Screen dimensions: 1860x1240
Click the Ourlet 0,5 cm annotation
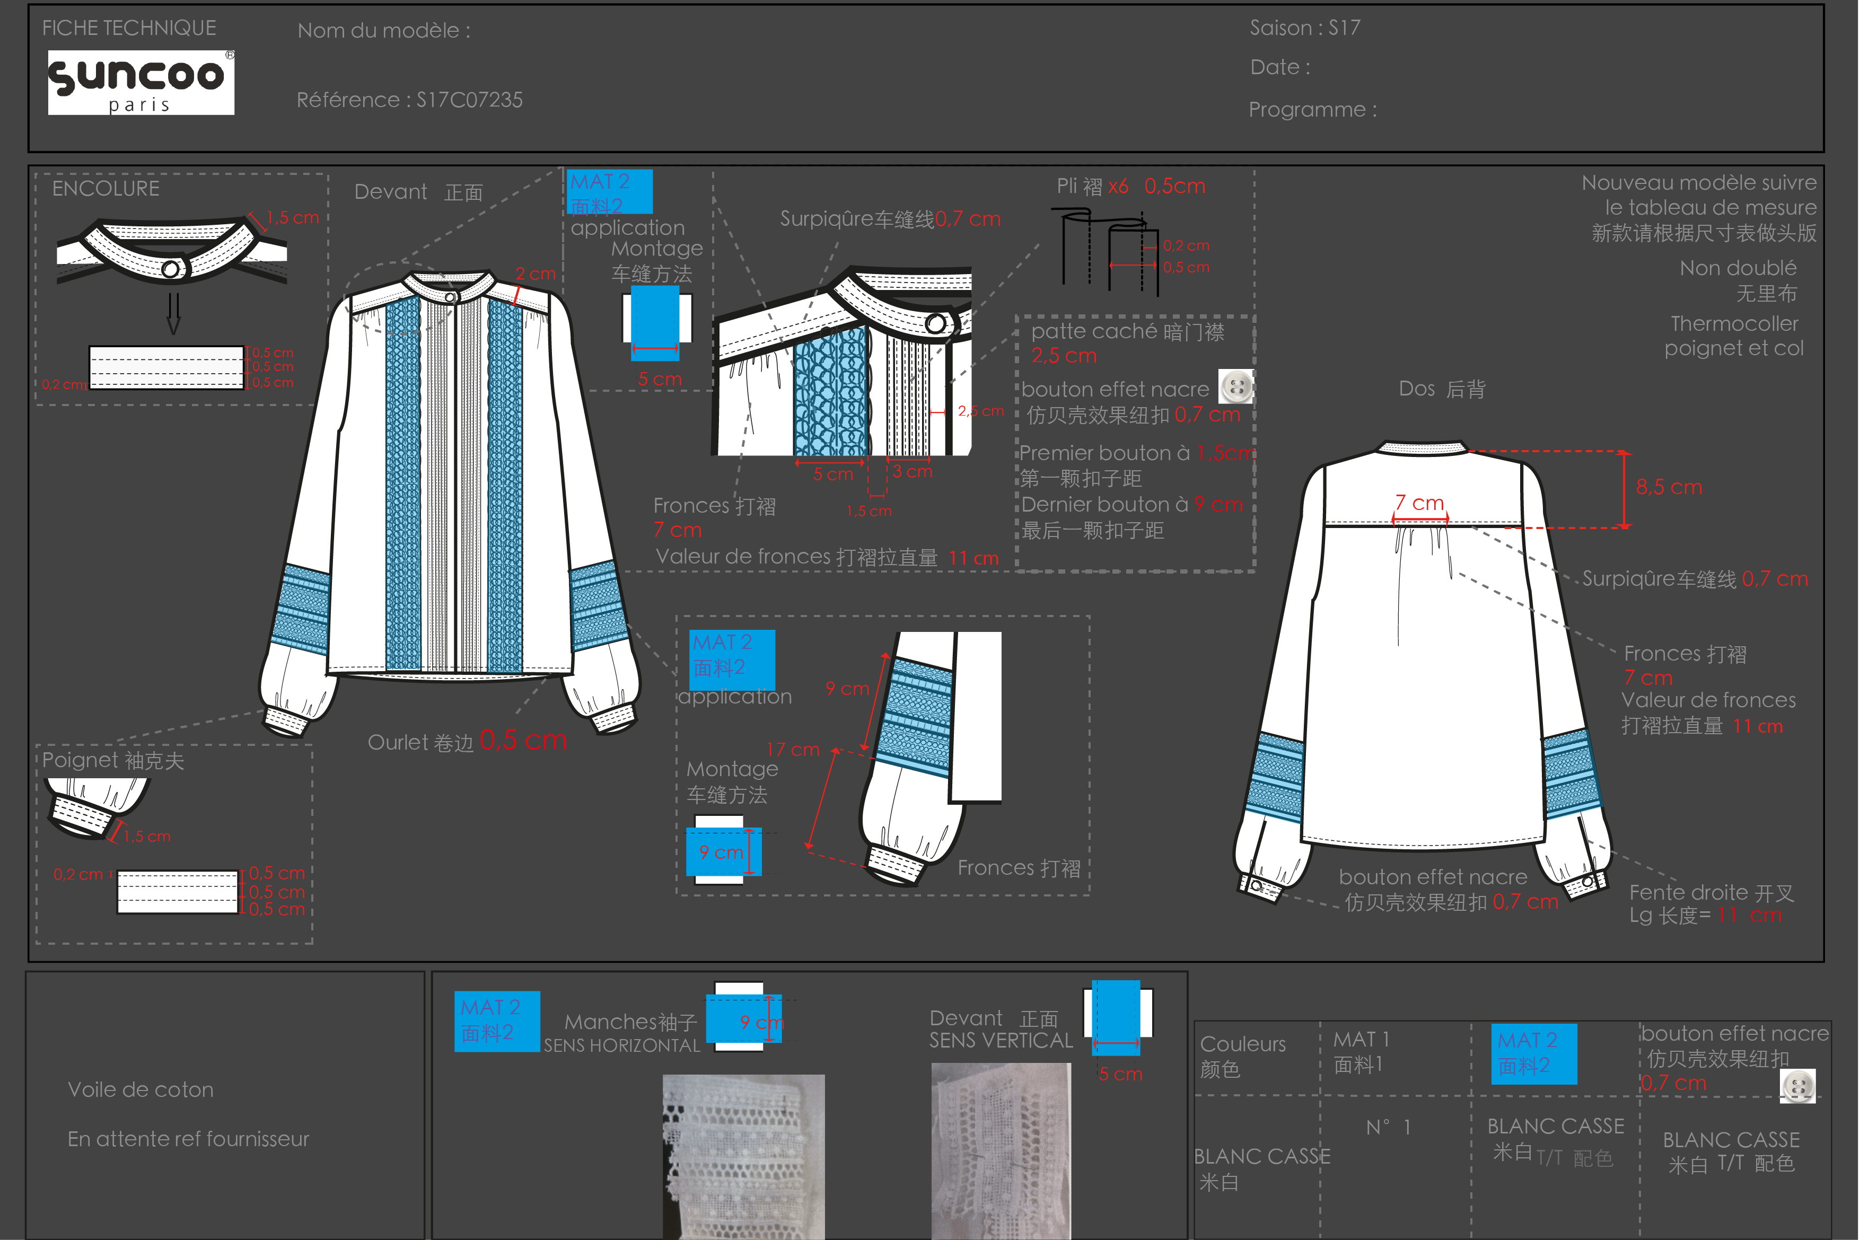467,741
